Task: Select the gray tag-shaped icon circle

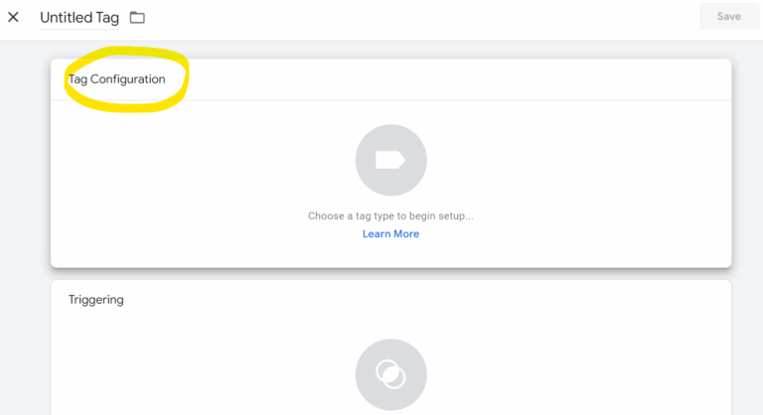Action: pos(390,160)
